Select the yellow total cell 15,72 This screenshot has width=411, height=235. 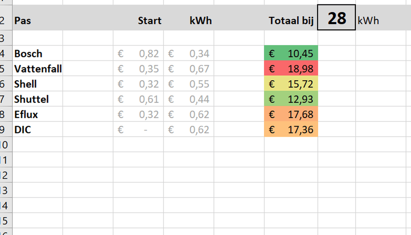291,84
